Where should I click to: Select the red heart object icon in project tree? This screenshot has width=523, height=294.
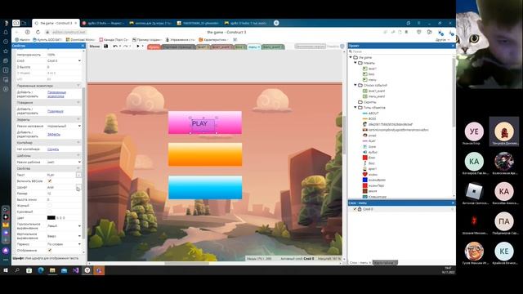[365, 174]
